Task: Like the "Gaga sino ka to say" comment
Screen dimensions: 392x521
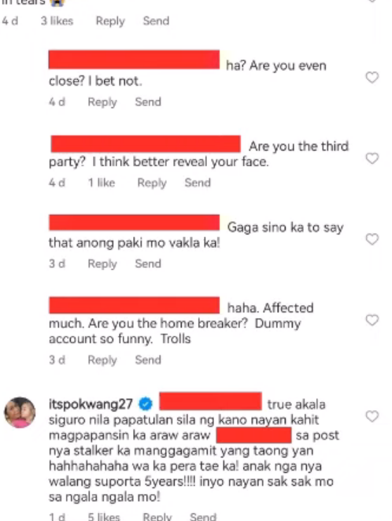Action: pyautogui.click(x=372, y=239)
